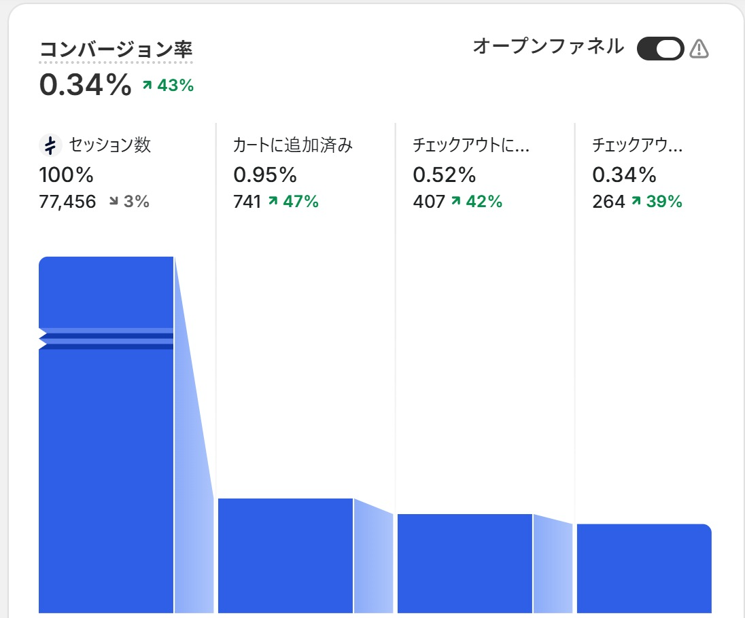Viewport: 745px width, 618px height.
Task: Click the blue bar under カートに追加済み
Action: click(x=285, y=556)
